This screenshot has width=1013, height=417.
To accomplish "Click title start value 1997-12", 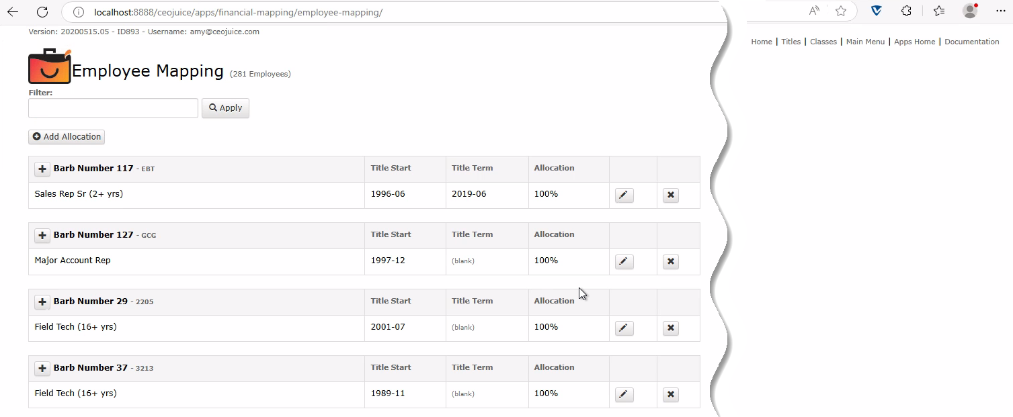I will (388, 261).
